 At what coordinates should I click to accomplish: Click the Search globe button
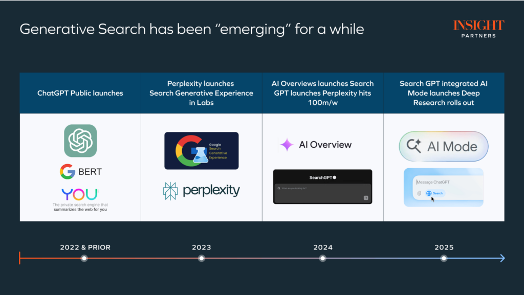point(434,193)
